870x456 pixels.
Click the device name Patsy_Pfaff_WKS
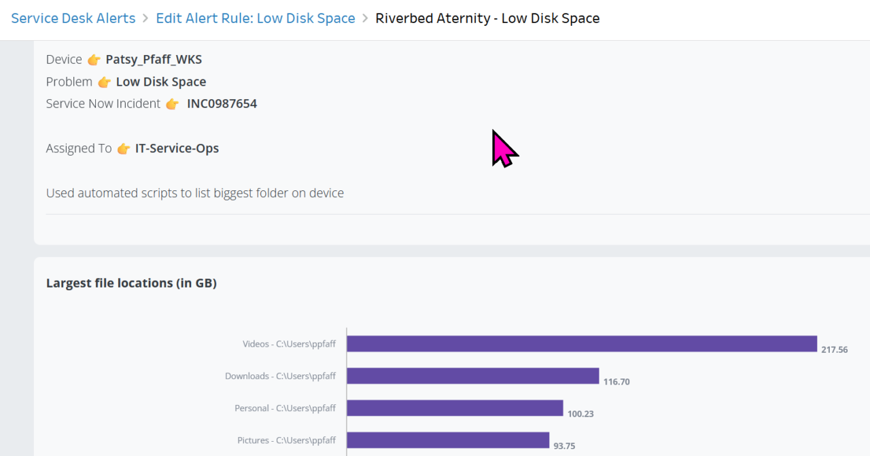(x=154, y=59)
